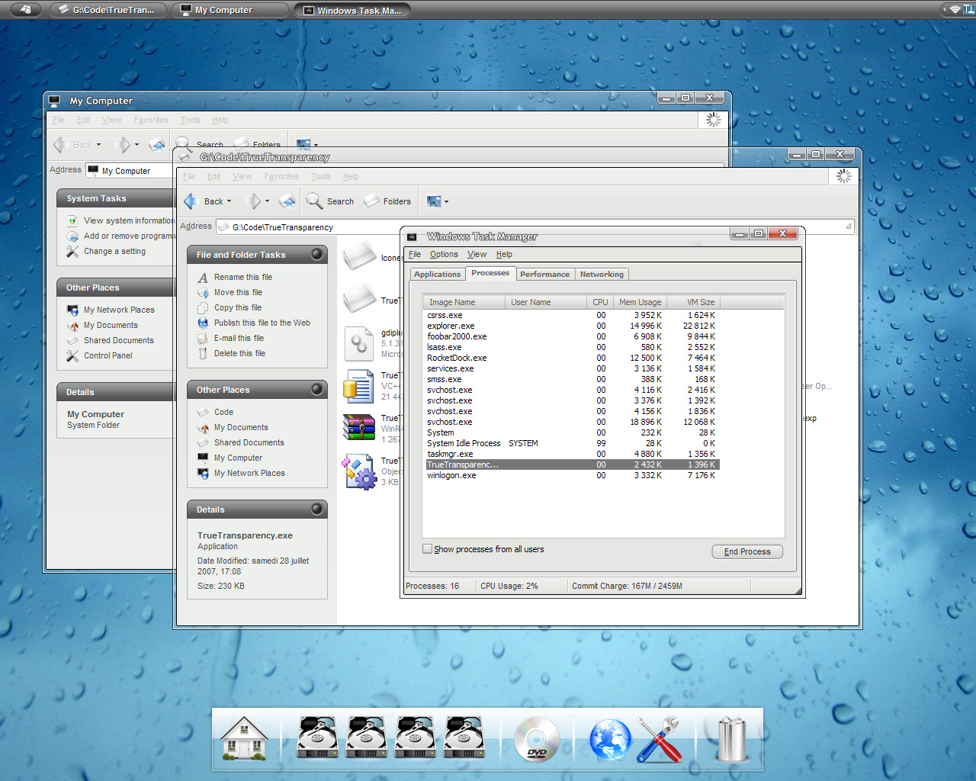Sort processes by Mem Usage column
Image resolution: width=976 pixels, height=781 pixels.
pyautogui.click(x=640, y=303)
